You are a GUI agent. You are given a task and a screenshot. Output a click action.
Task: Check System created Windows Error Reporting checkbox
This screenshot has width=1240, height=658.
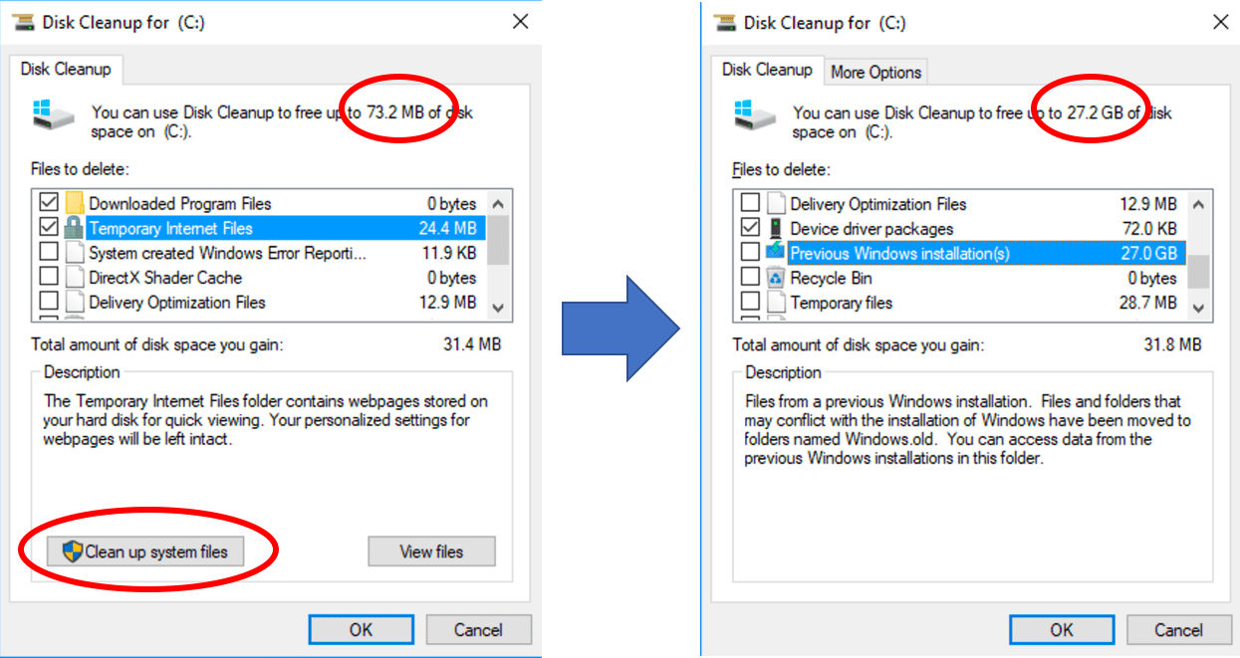(x=49, y=253)
